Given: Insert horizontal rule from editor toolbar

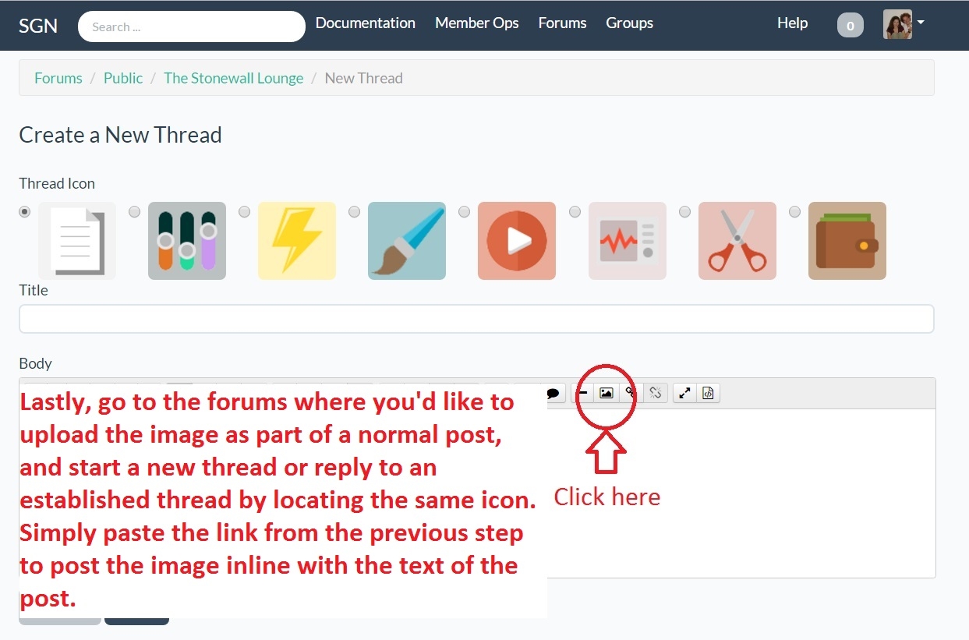Looking at the screenshot, I should (x=583, y=393).
